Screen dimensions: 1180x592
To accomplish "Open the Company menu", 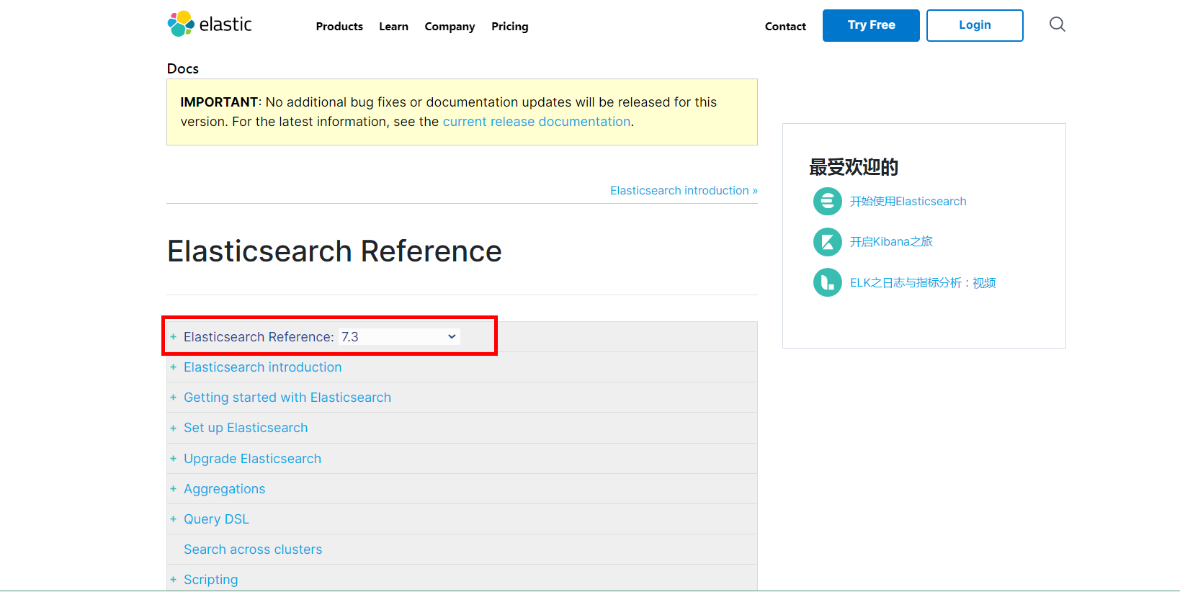I will coord(450,27).
